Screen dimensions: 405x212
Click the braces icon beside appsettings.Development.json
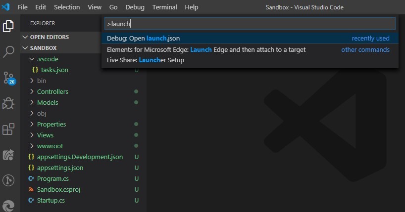point(31,157)
